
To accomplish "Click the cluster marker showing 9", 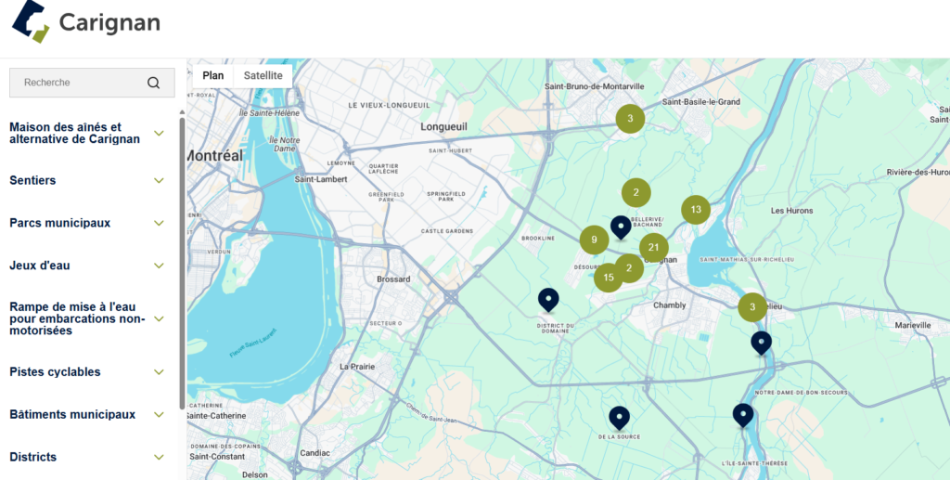I will pos(594,240).
